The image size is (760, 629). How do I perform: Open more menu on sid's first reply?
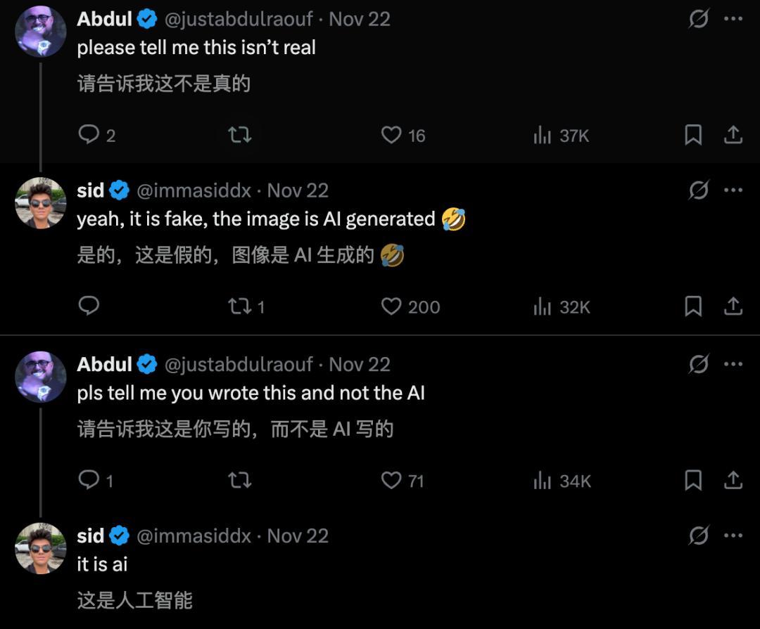(733, 190)
